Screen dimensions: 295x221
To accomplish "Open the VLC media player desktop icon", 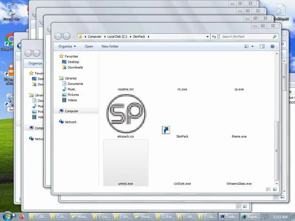I will (9, 74).
